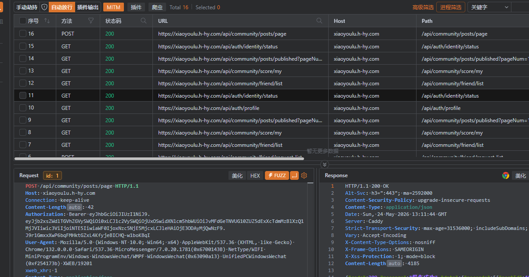Switch to 插件输出 view
Screen dimensions: 529x277
(88, 7)
